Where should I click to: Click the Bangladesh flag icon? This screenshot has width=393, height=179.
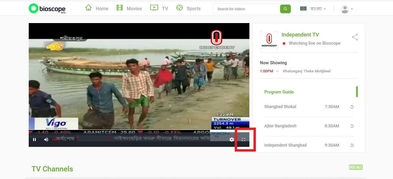click(x=303, y=8)
